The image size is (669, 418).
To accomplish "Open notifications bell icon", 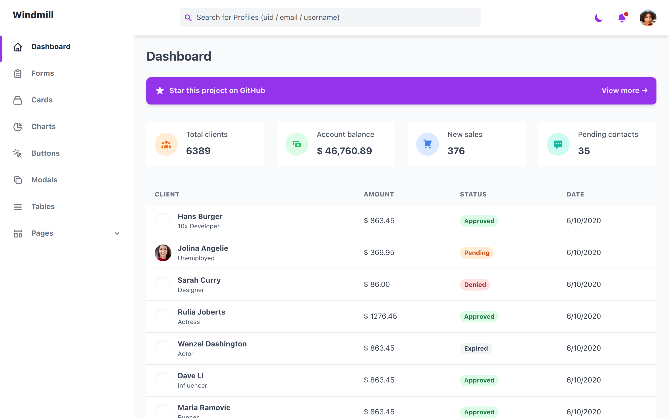I will click(622, 18).
